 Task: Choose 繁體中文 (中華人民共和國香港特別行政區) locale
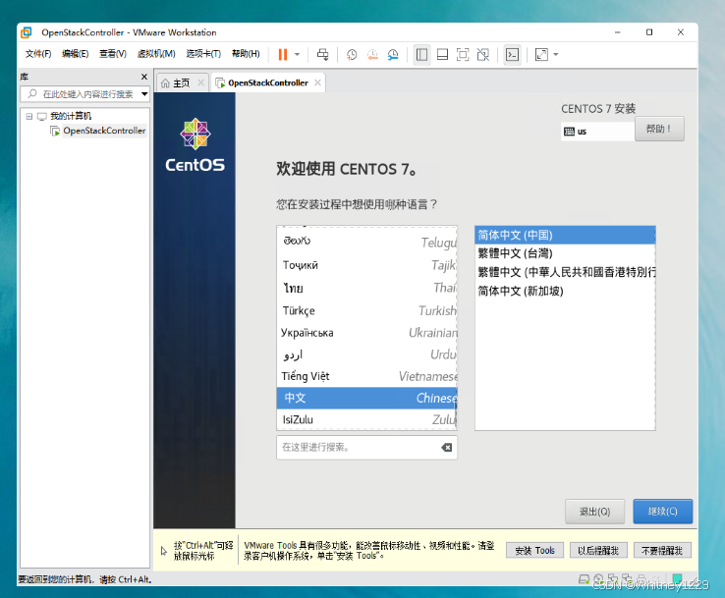(x=565, y=272)
